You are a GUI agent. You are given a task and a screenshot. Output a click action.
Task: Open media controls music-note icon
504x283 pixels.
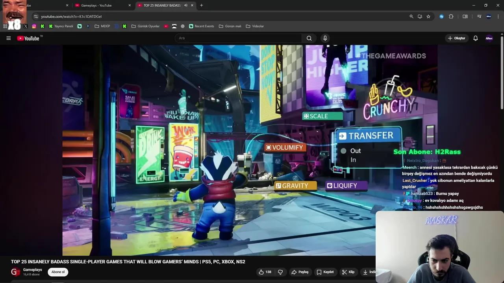pos(479,17)
